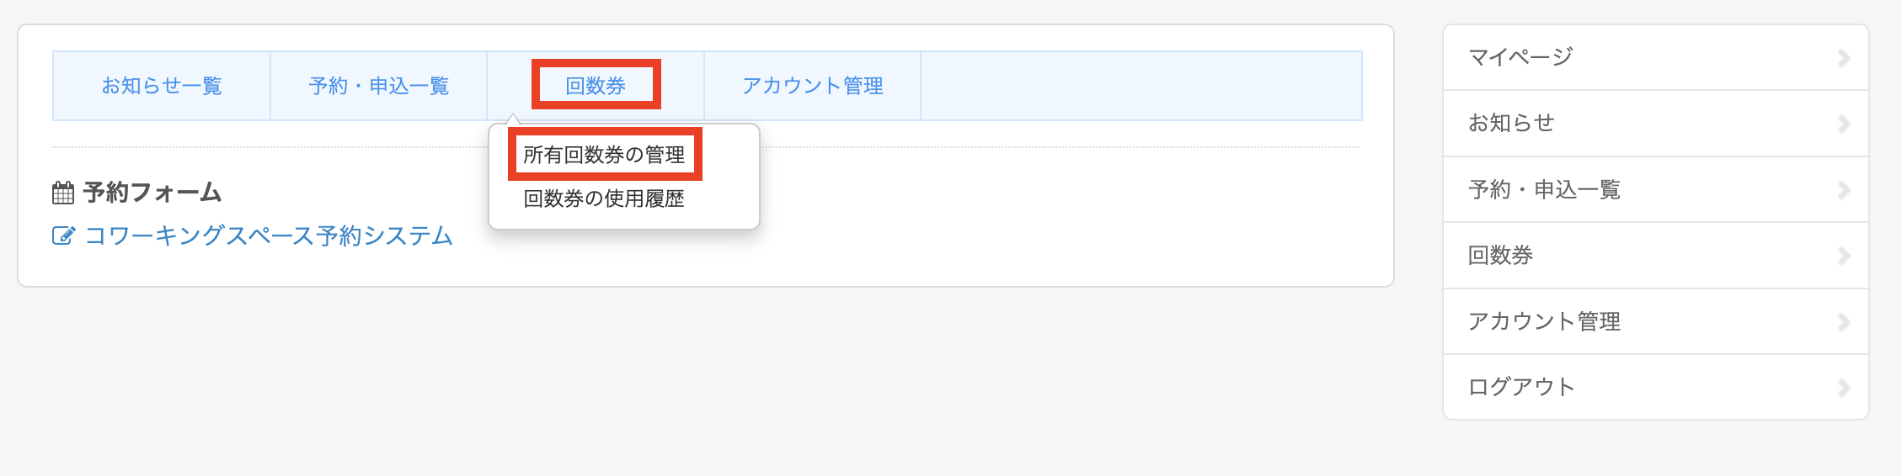This screenshot has height=476, width=1902.
Task: Click the chevron in sidebar アカウント管理 row
Action: click(x=1843, y=322)
